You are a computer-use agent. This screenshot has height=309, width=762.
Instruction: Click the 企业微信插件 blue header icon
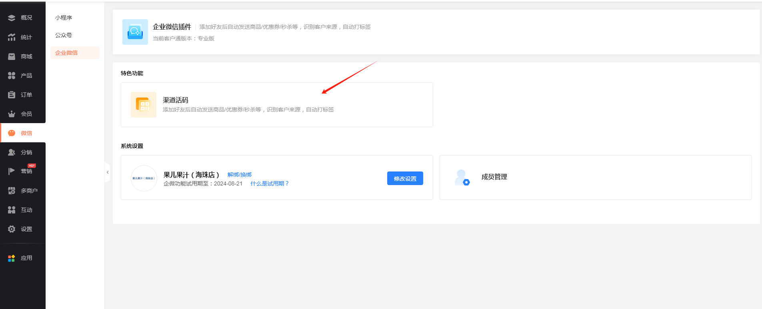[135, 32]
